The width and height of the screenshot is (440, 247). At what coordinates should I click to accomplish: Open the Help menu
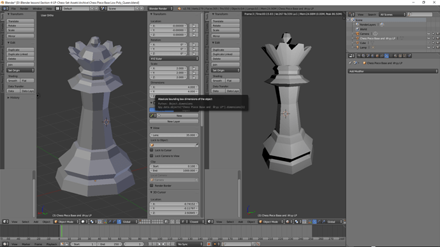[x=49, y=8]
